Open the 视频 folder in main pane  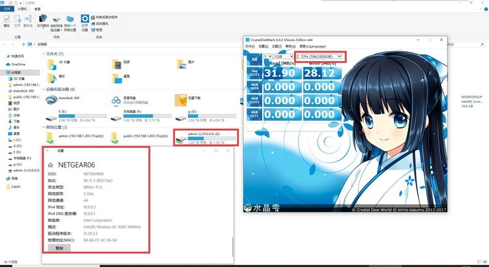click(x=117, y=65)
